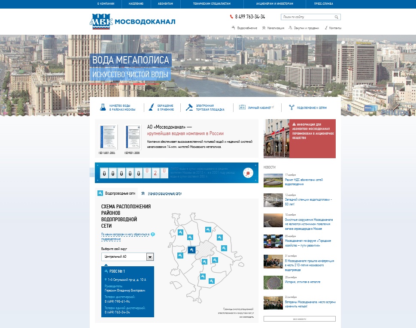
Task: Click the dropdown arrow of district selector
Action: click(150, 257)
